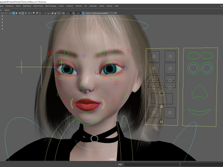Viewport: 223px width, 167px height.
Task: Select the green mouth curve in face picker
Action: 199,112
